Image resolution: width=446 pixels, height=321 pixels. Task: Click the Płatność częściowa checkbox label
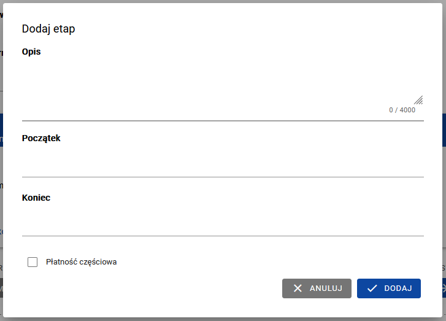[81, 262]
